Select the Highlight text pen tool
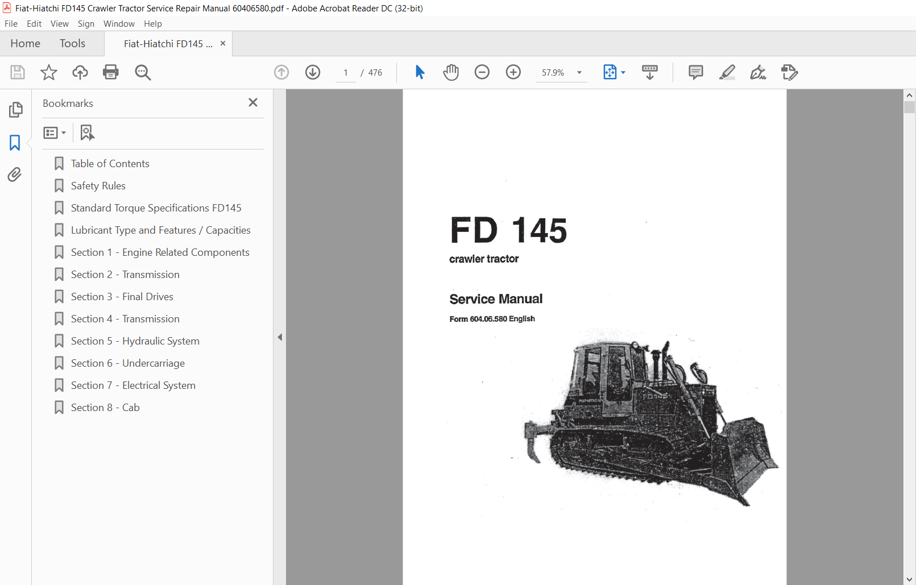The image size is (916, 585). [727, 72]
